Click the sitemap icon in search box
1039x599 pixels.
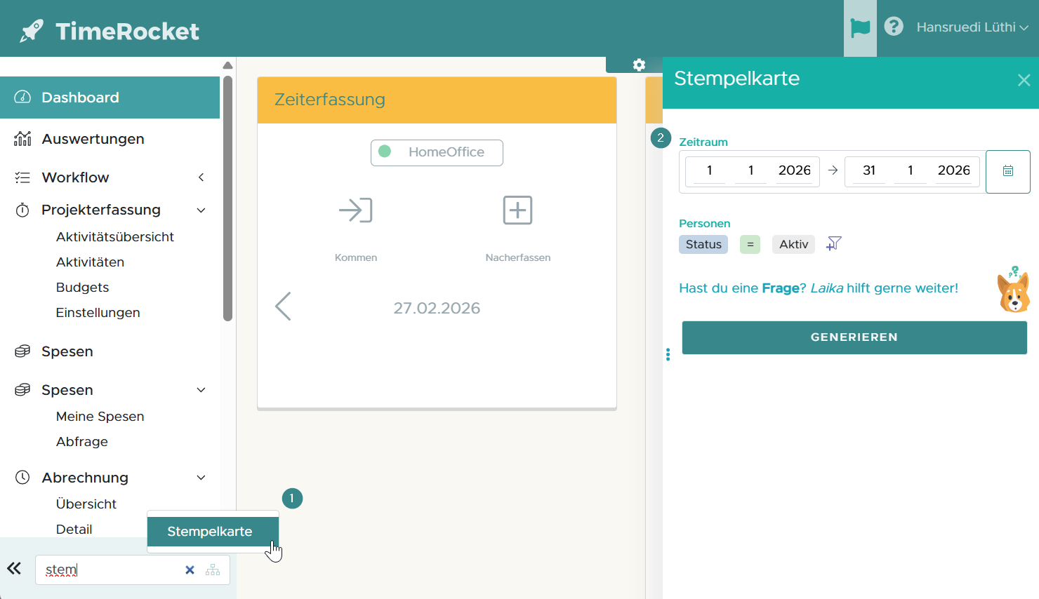(x=213, y=570)
